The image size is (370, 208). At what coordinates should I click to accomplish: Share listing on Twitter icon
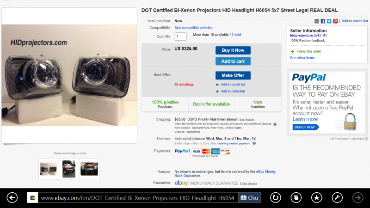[329, 21]
